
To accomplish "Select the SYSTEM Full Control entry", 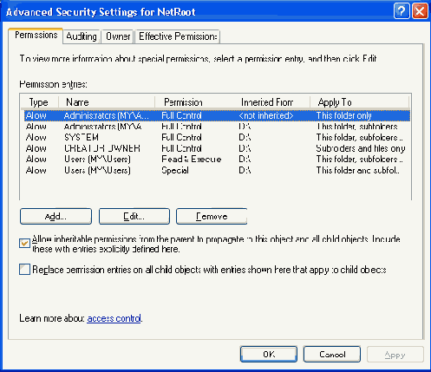I will click(x=217, y=137).
